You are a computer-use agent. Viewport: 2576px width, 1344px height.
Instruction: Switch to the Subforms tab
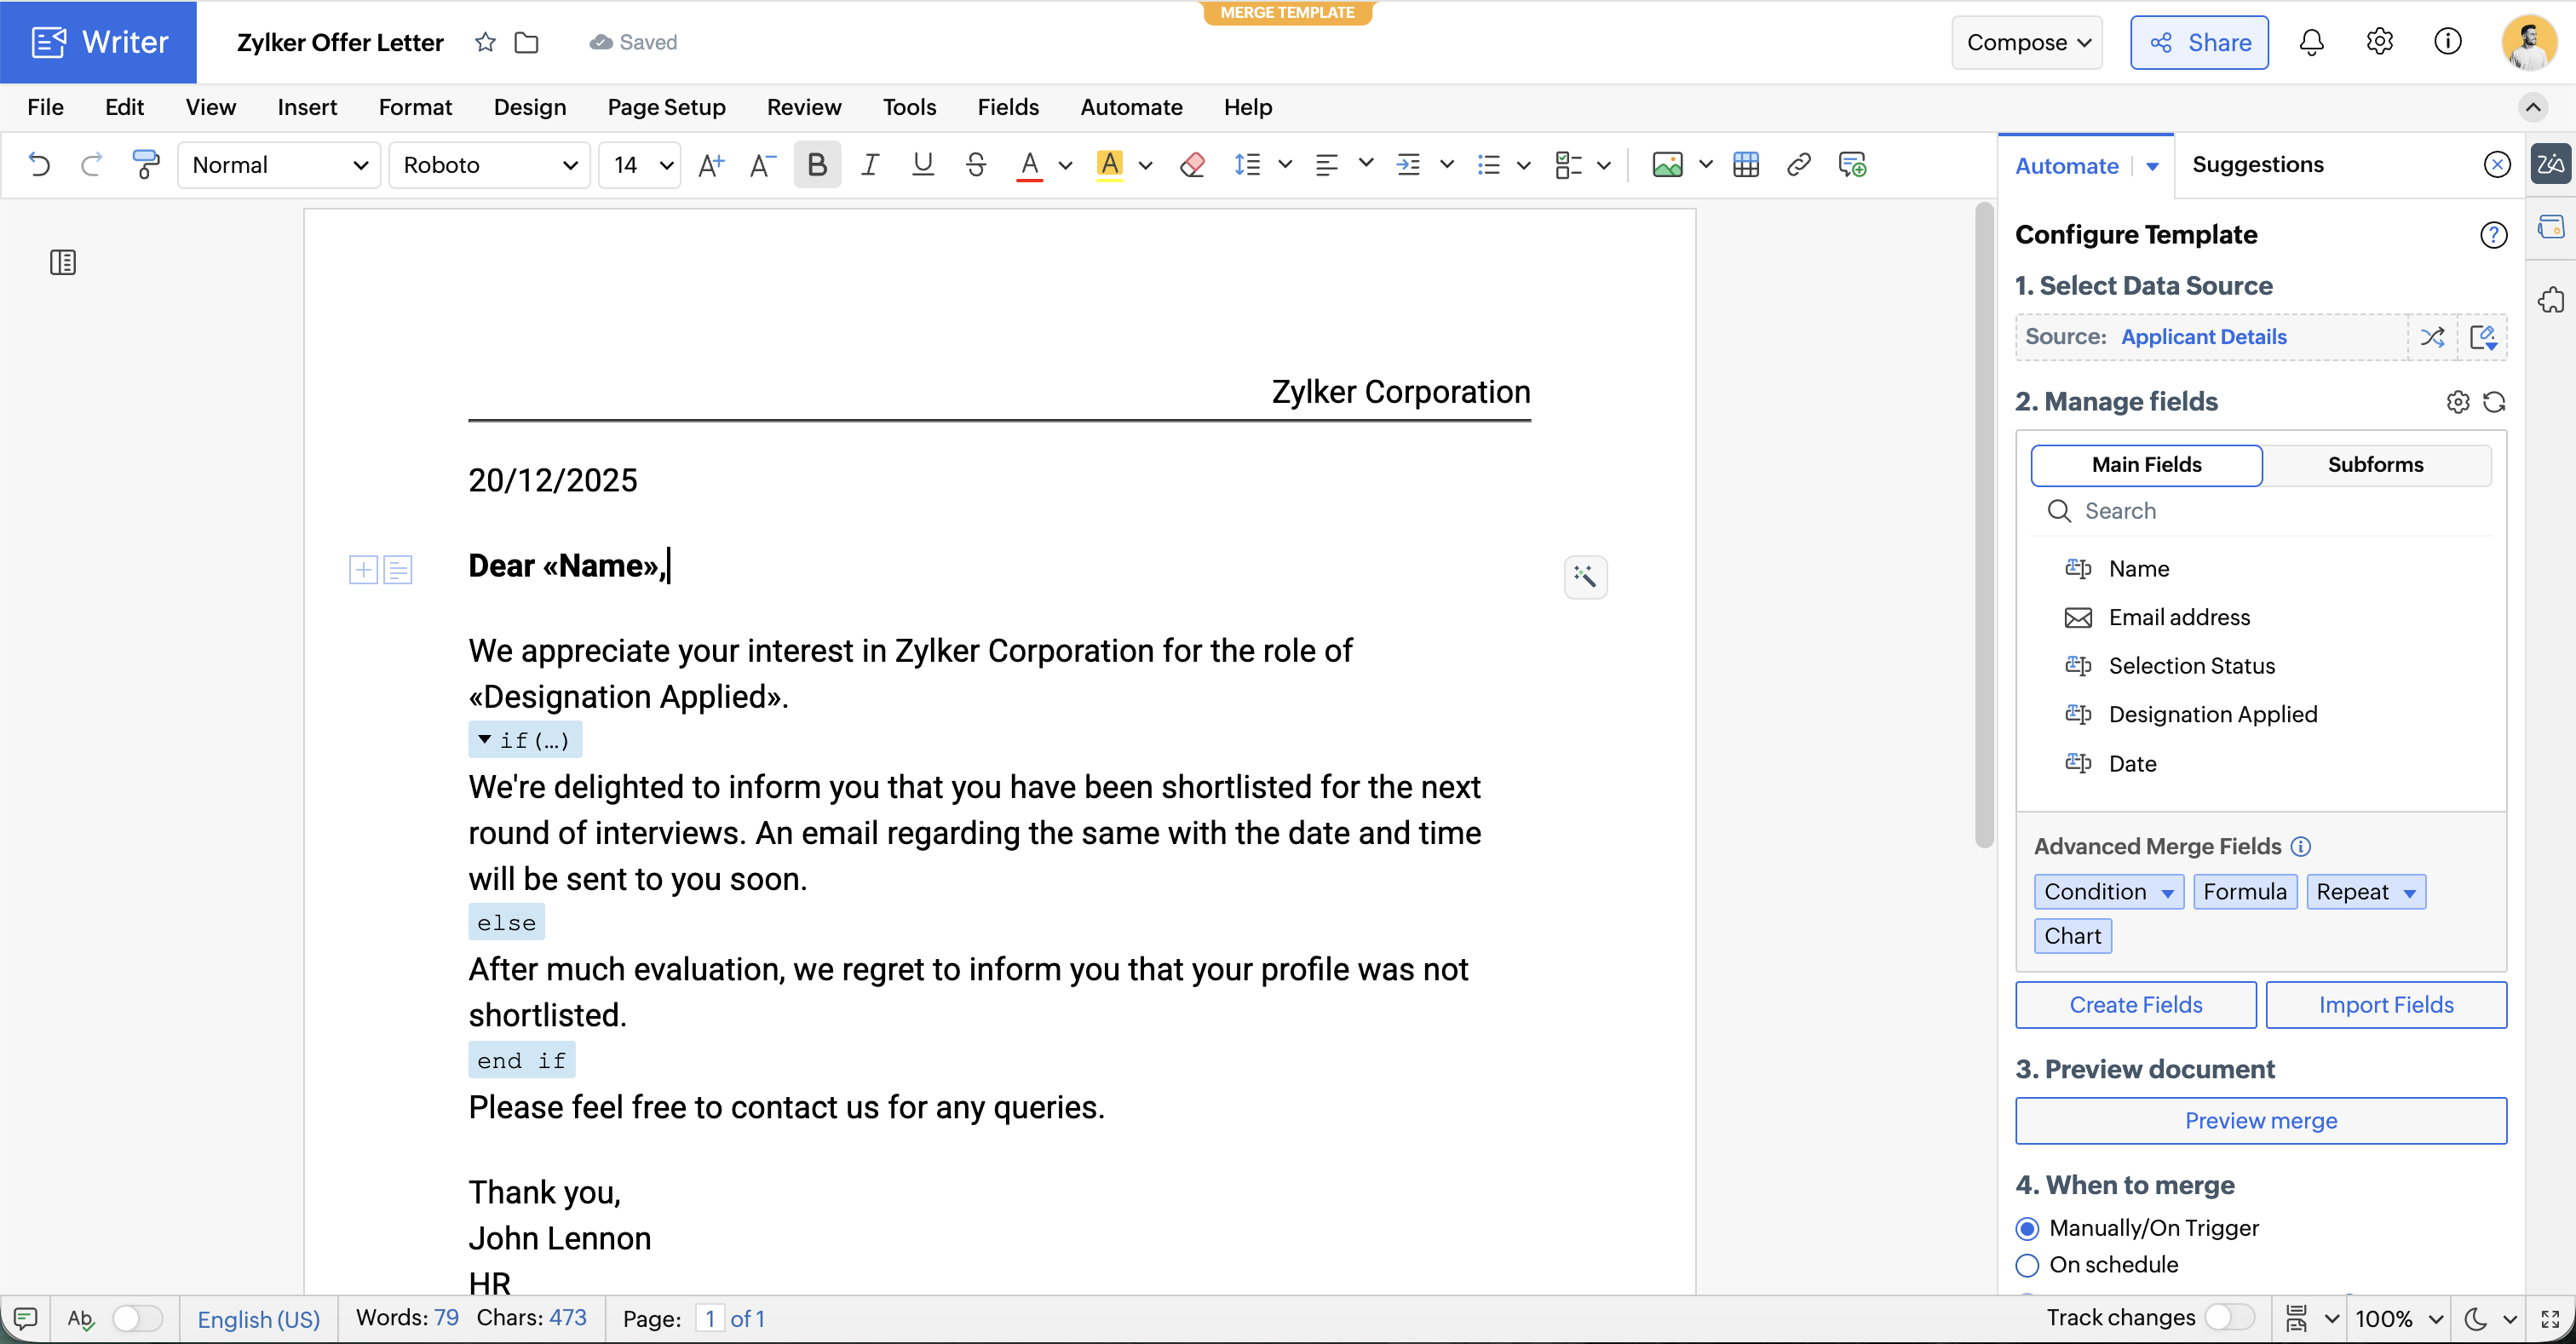pyautogui.click(x=2375, y=465)
